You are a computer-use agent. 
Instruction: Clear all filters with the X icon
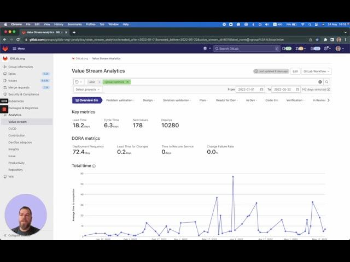click(320, 82)
